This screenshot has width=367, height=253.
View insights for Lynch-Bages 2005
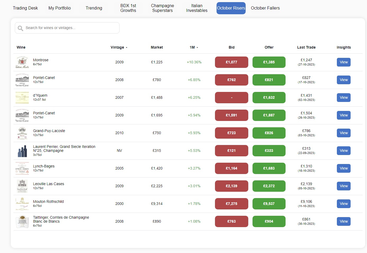click(344, 168)
